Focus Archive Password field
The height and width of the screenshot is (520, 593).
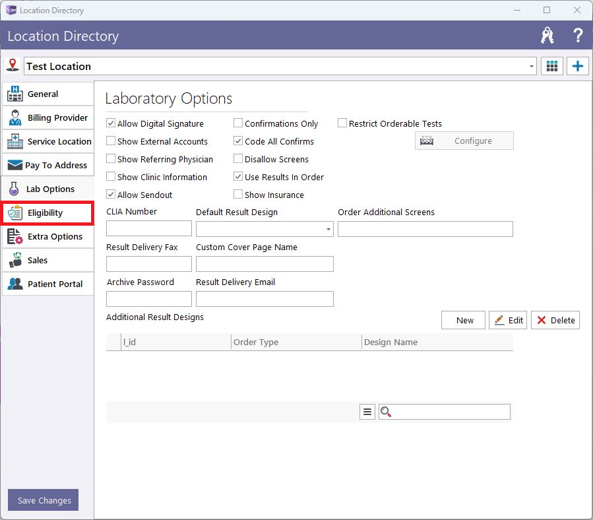click(149, 298)
